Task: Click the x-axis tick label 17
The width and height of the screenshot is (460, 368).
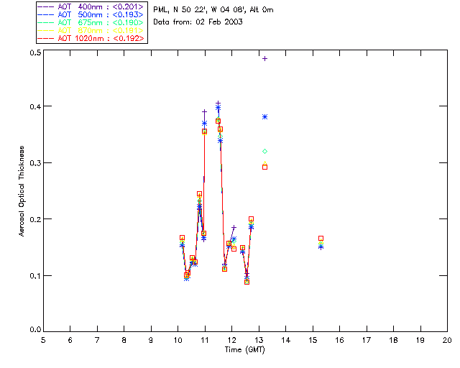Action: [x=367, y=340]
